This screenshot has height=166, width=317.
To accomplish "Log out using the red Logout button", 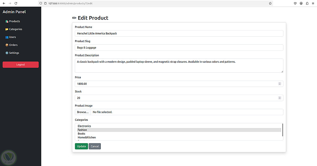I will pos(21,65).
